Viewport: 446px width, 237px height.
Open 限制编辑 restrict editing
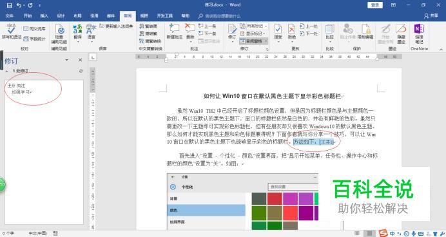tap(365, 32)
